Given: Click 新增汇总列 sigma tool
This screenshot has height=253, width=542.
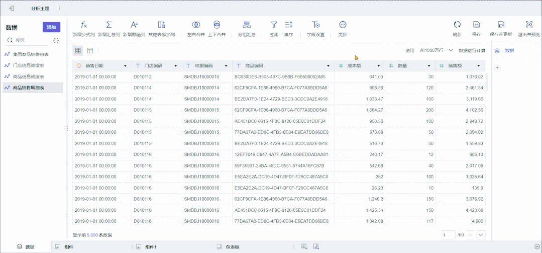Looking at the screenshot, I should point(109,29).
